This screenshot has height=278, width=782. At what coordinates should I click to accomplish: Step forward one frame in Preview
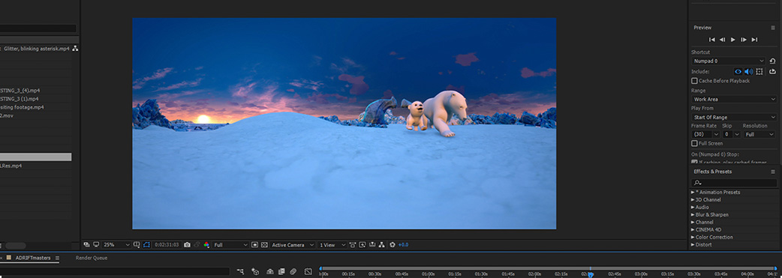[744, 40]
